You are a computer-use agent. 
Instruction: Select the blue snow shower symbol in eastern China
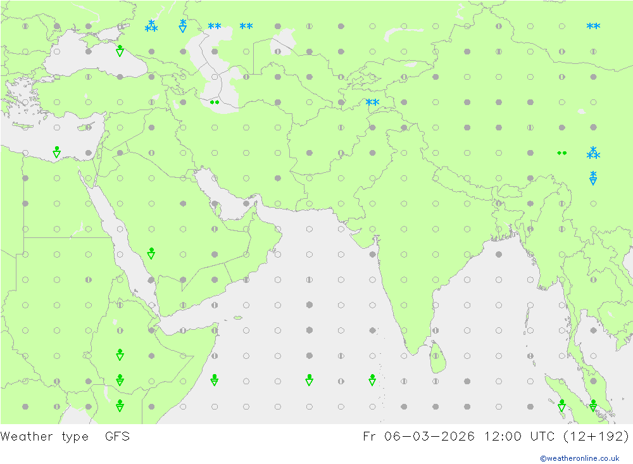pos(593,178)
